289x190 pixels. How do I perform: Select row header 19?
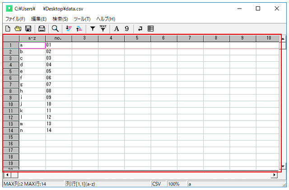[11, 163]
